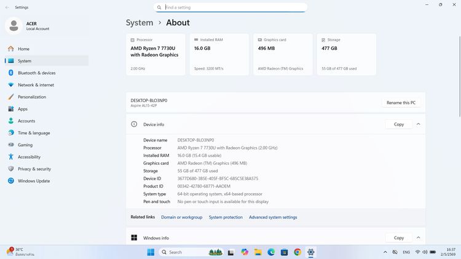
Task: Open Apps settings
Action: 47,109
